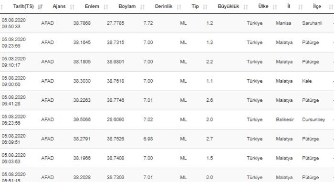The height and width of the screenshot is (182, 334).
Task: Click the Ülke column sort arrows
Action: (275, 7)
